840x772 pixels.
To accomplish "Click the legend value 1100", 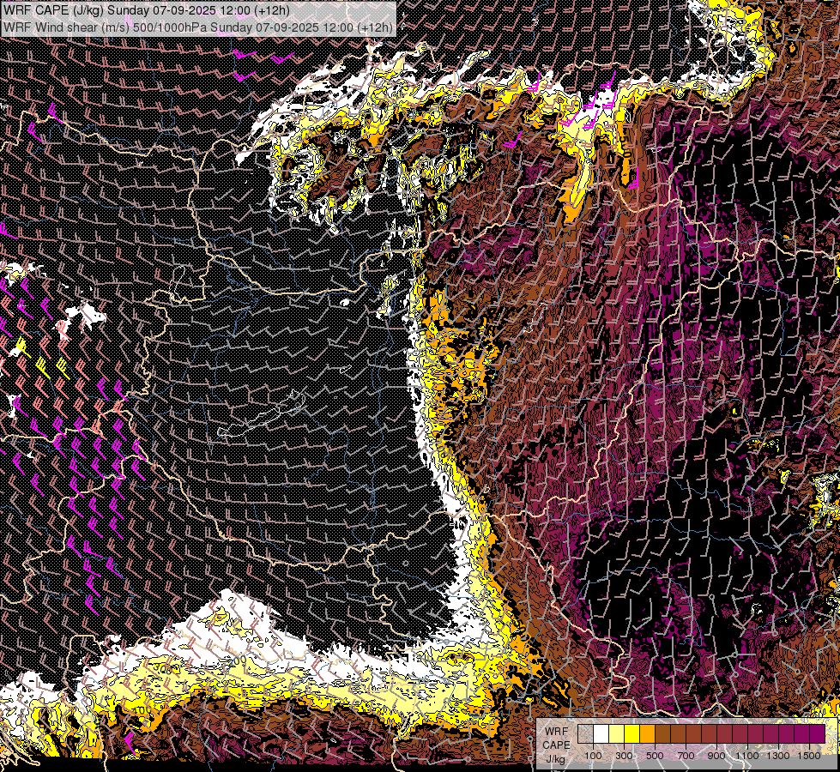I will click(x=747, y=756).
